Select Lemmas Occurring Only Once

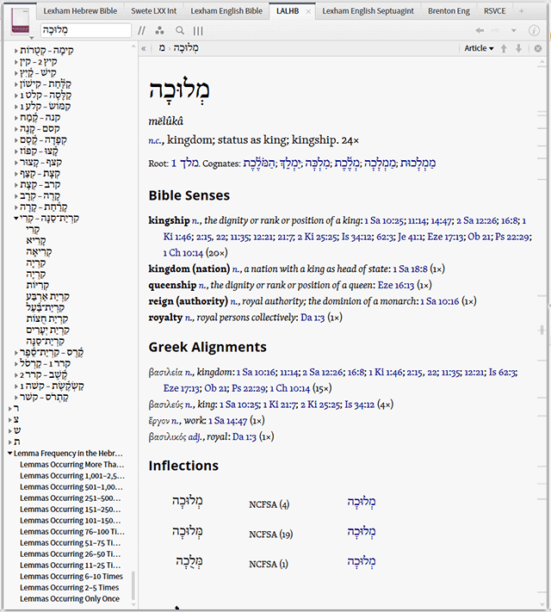click(70, 598)
